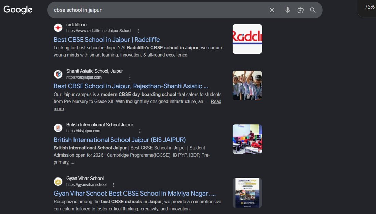Click the https://gyanvihar.school URL text
This screenshot has height=214, width=376.
point(86,185)
